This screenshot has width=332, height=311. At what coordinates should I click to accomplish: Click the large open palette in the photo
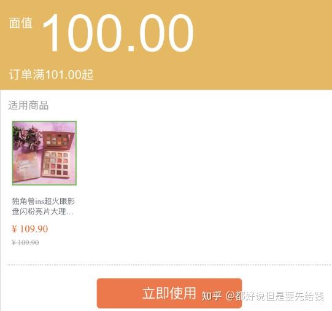pos(56,163)
